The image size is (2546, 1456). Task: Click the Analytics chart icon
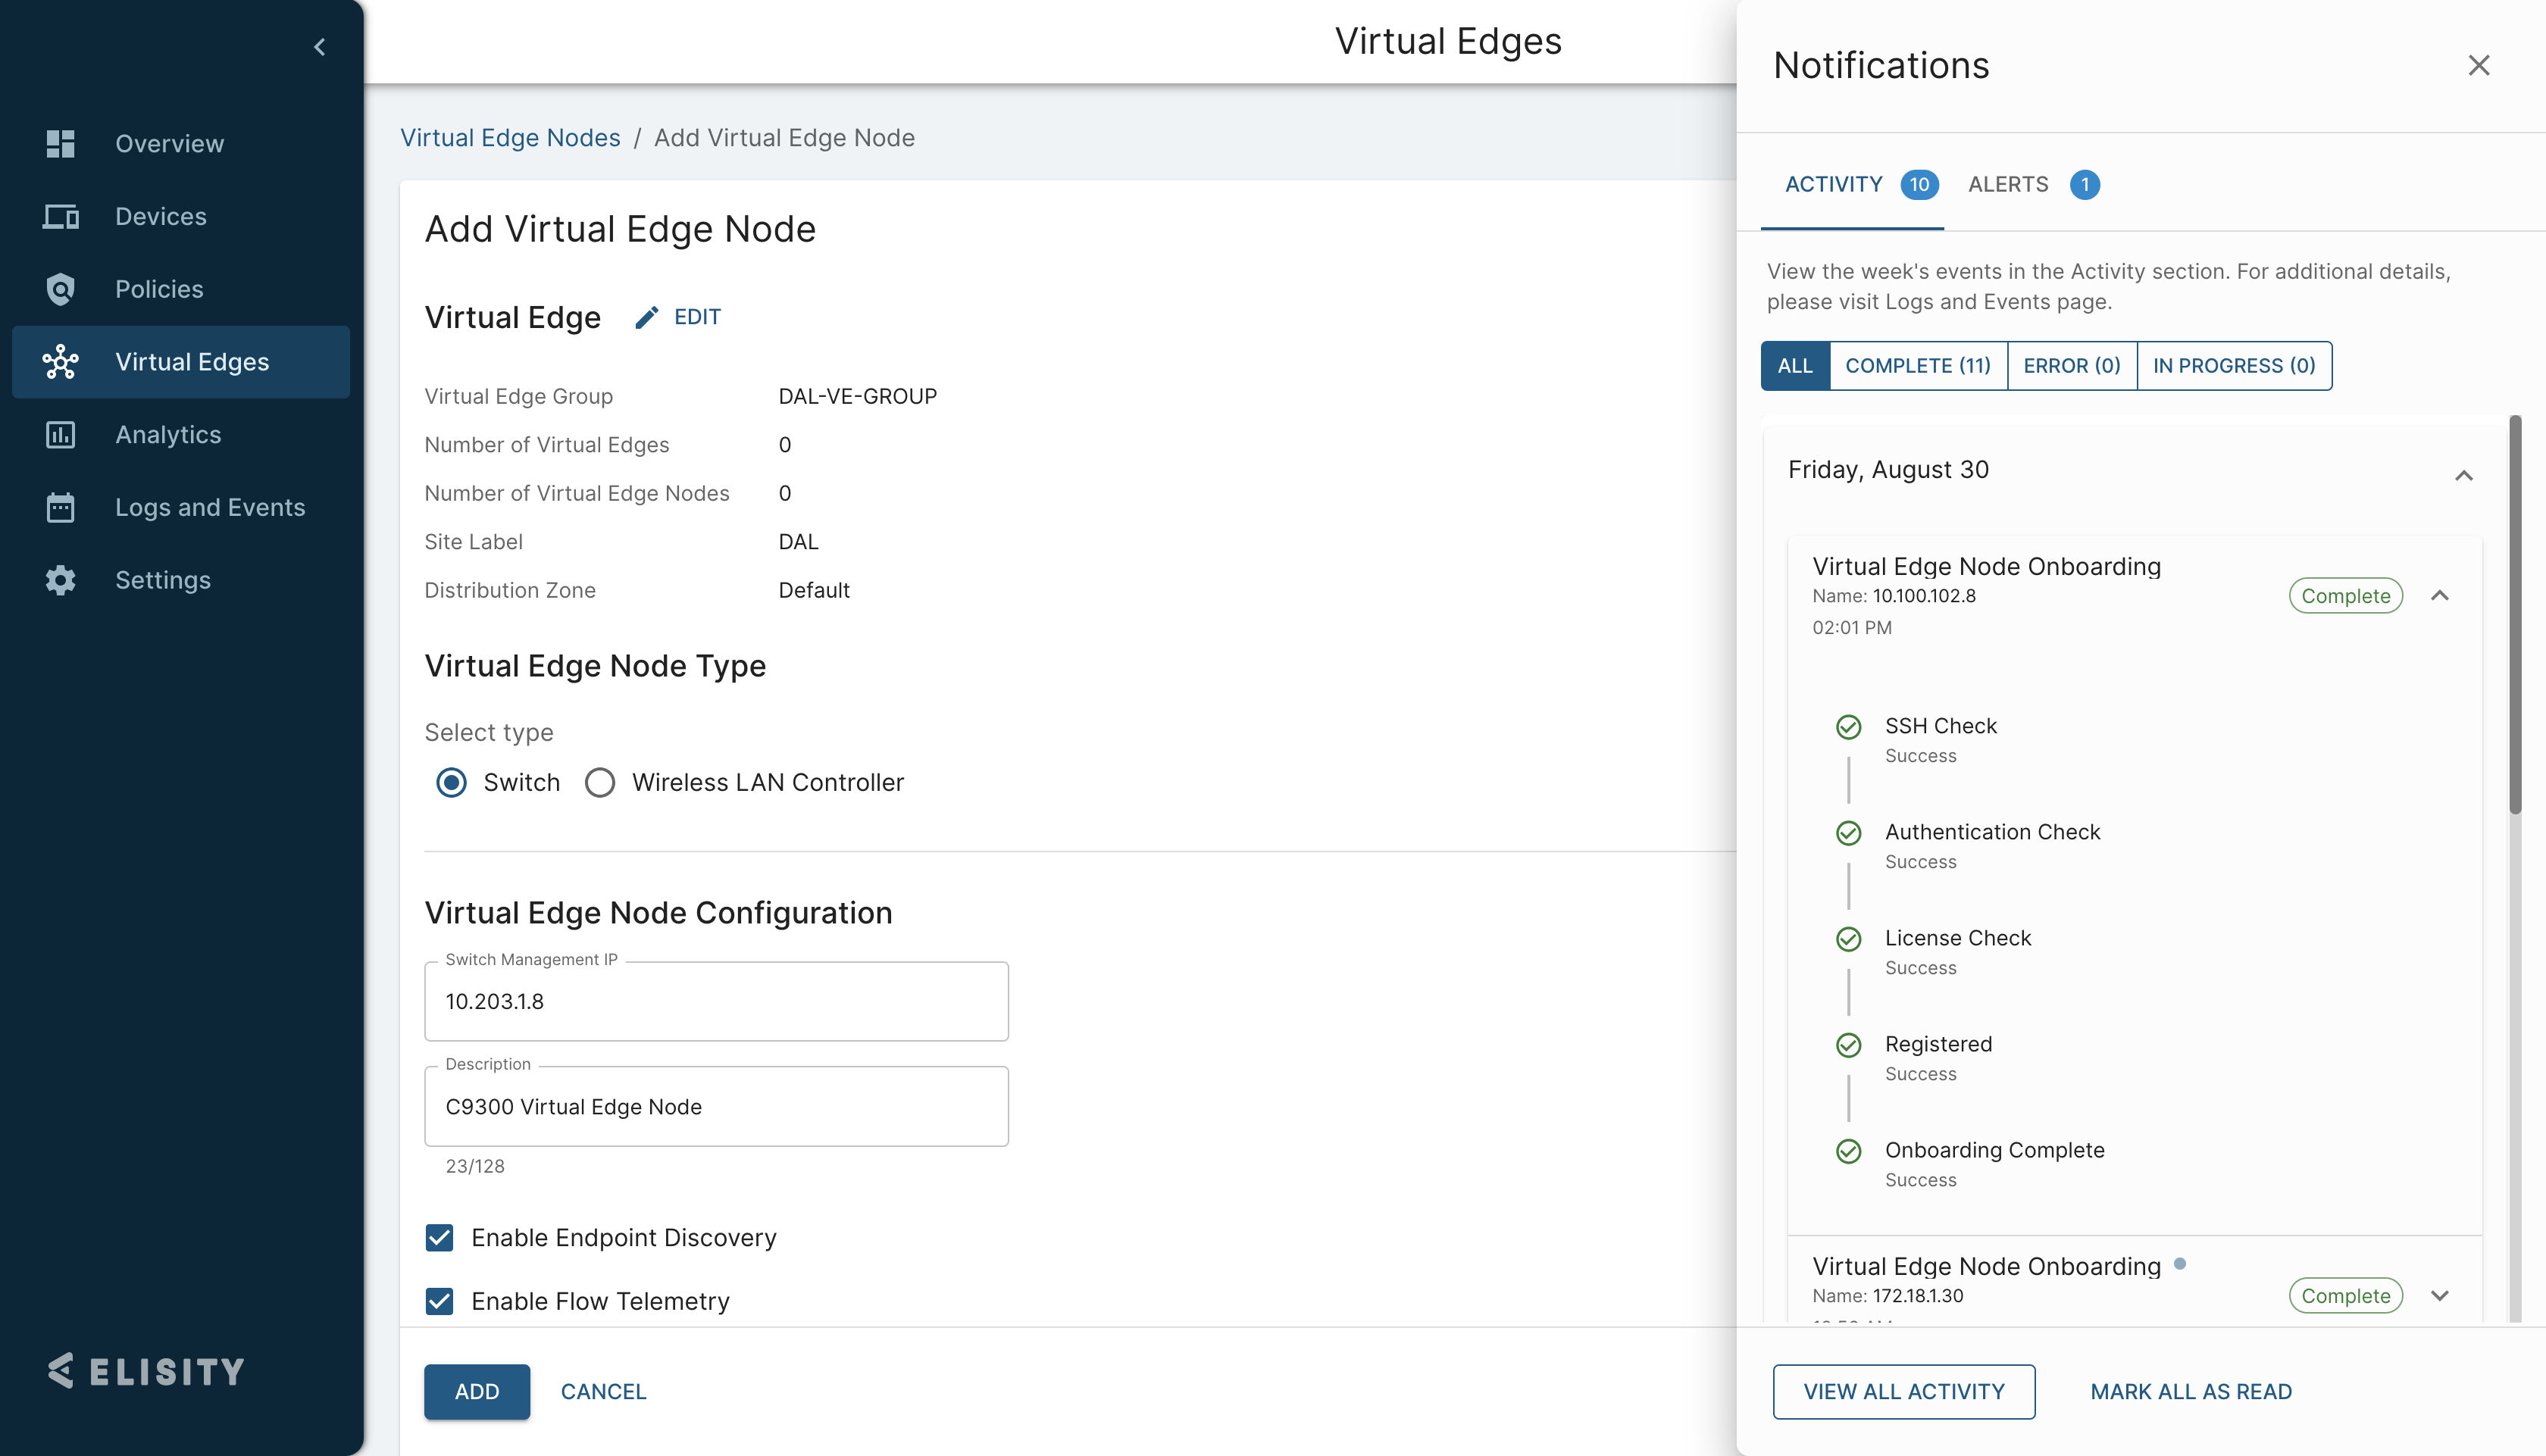coord(60,435)
